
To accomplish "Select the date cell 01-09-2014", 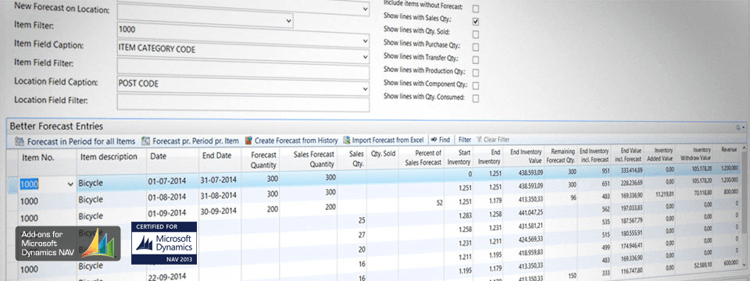I will (x=167, y=212).
